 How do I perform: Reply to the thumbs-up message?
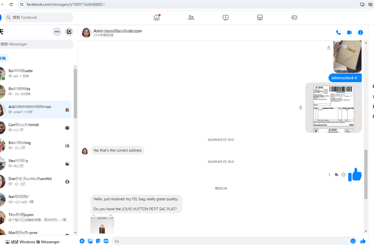pyautogui.click(x=336, y=175)
